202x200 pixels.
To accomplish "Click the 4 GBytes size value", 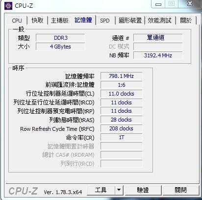I will pos(60,47).
